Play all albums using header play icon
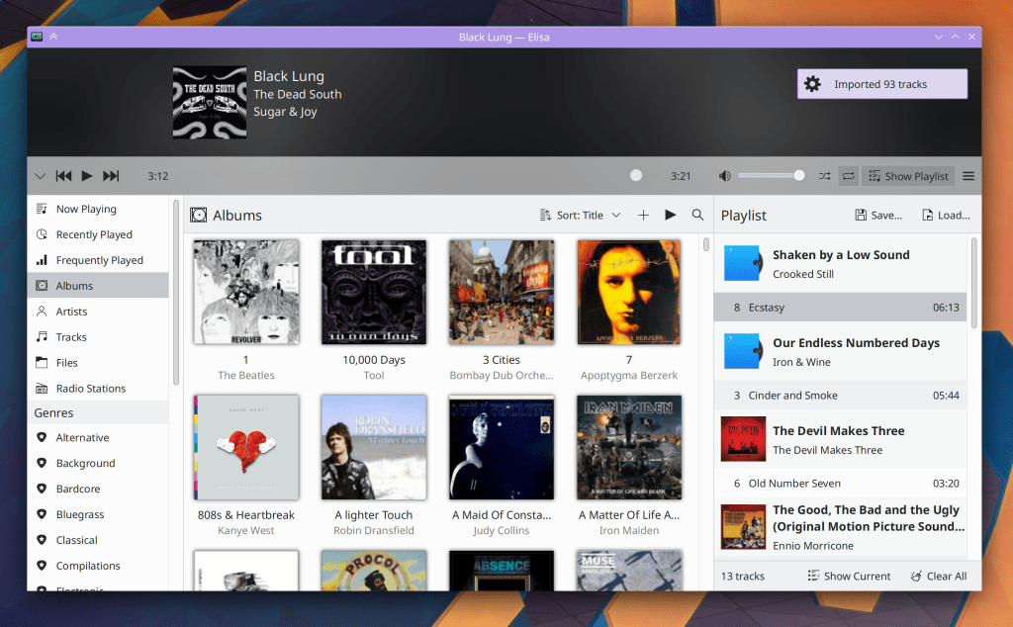This screenshot has height=627, width=1013. [x=671, y=215]
